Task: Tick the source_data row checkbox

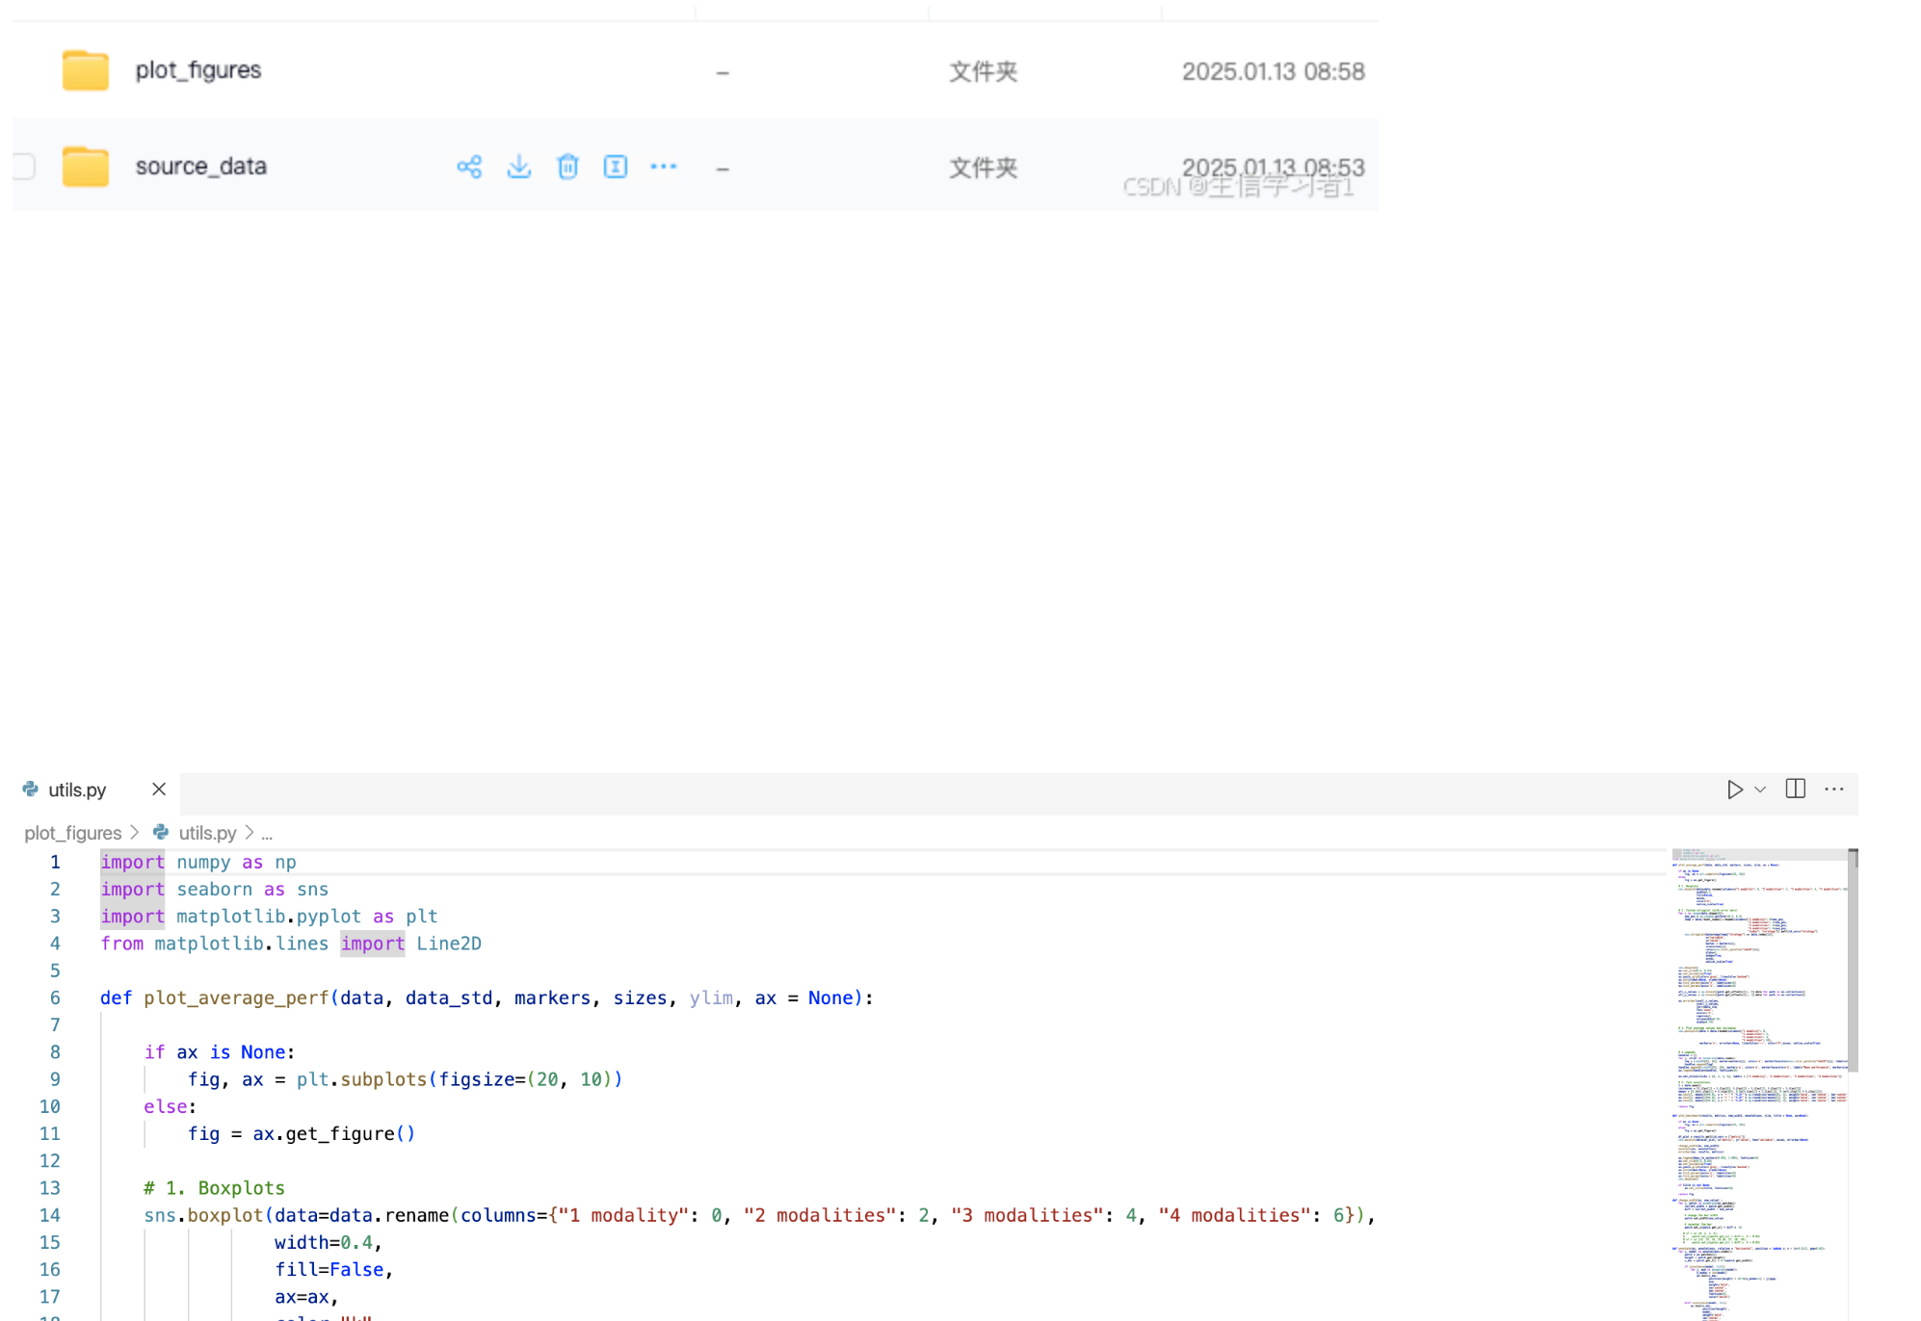Action: pos(24,167)
